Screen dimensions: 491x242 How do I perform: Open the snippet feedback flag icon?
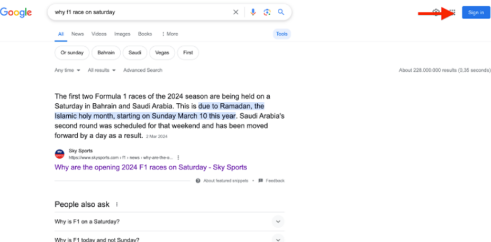tap(260, 180)
